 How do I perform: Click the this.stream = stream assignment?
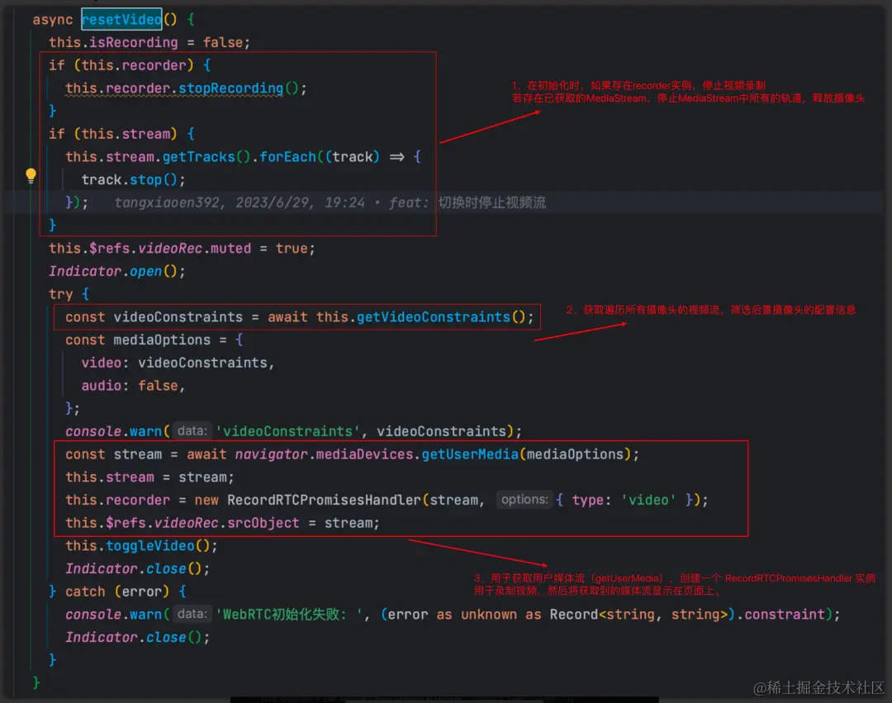149,477
